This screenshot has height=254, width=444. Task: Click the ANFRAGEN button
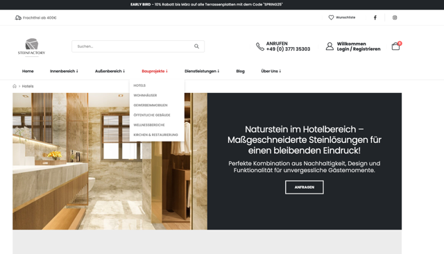tap(305, 187)
